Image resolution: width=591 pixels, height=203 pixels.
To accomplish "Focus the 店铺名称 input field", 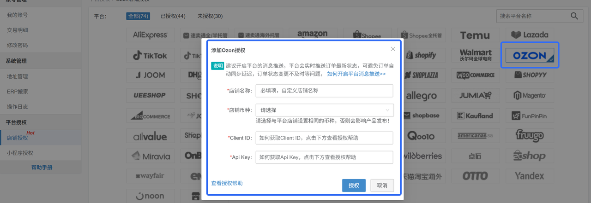I will (324, 91).
